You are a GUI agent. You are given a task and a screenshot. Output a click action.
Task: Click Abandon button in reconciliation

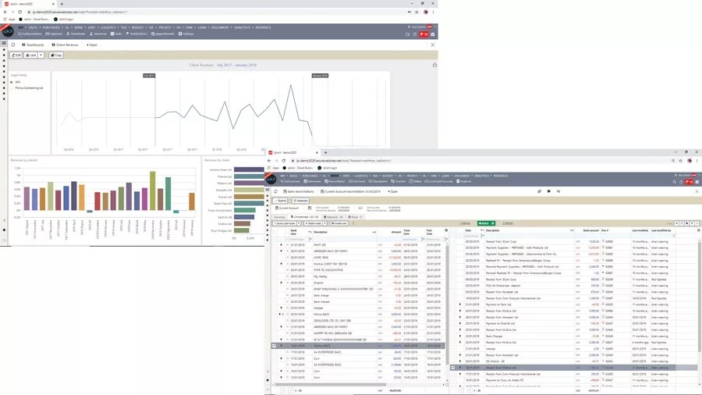tap(301, 201)
